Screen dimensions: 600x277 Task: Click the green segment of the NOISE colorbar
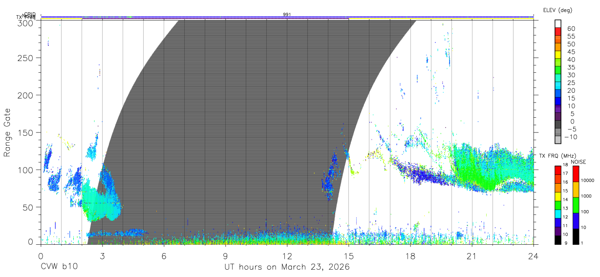point(576,205)
